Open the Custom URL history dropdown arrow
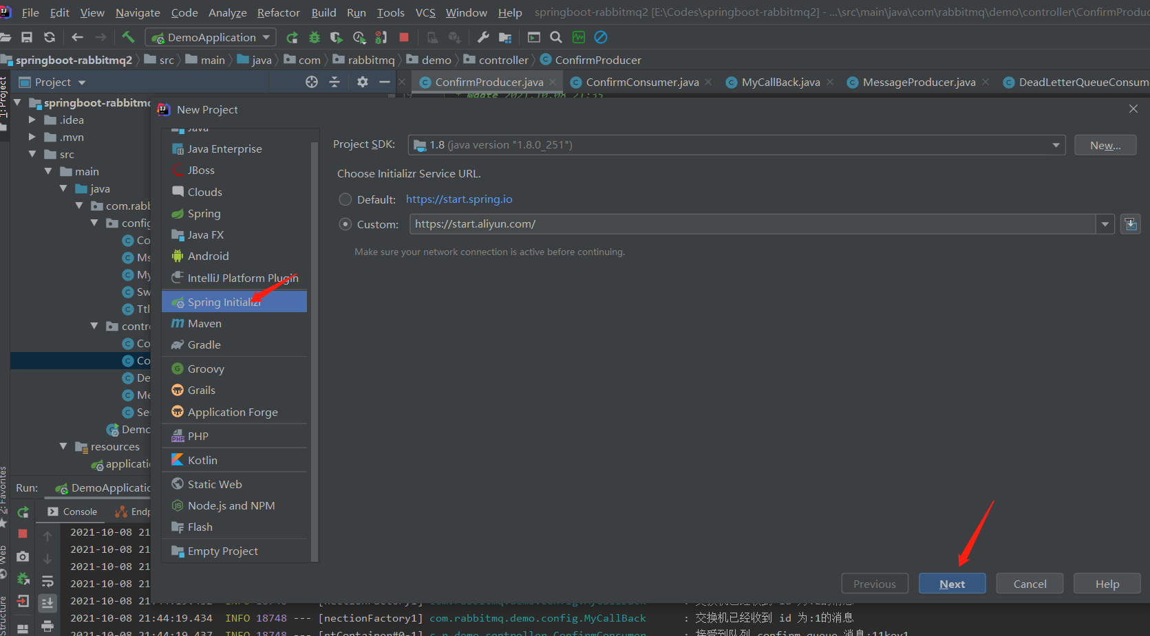 click(x=1105, y=224)
